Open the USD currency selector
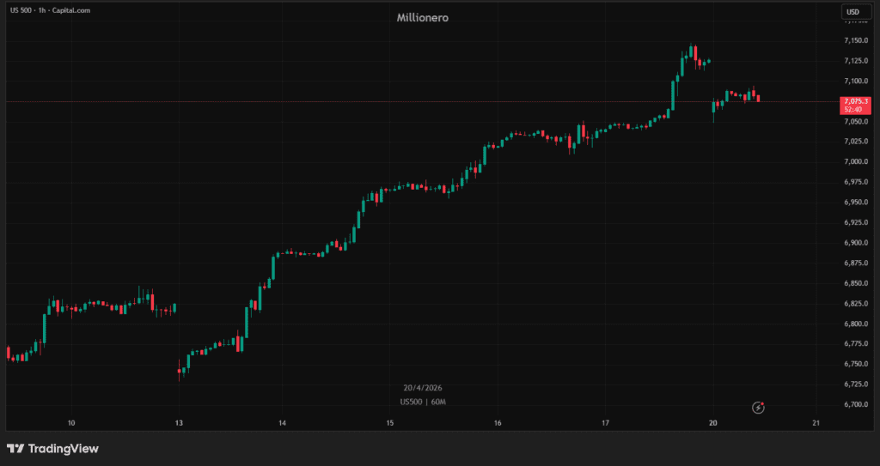Image resolution: width=880 pixels, height=466 pixels. [852, 11]
